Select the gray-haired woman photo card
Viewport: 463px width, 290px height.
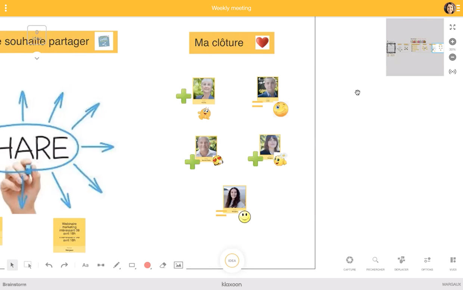click(x=203, y=91)
